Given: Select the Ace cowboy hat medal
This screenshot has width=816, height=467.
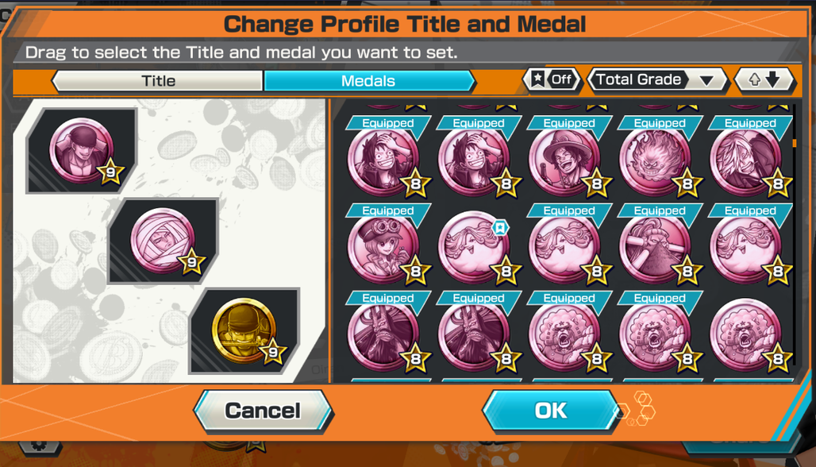Looking at the screenshot, I should point(566,160).
